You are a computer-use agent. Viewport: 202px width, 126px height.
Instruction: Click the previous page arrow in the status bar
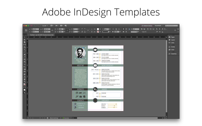[31, 118]
